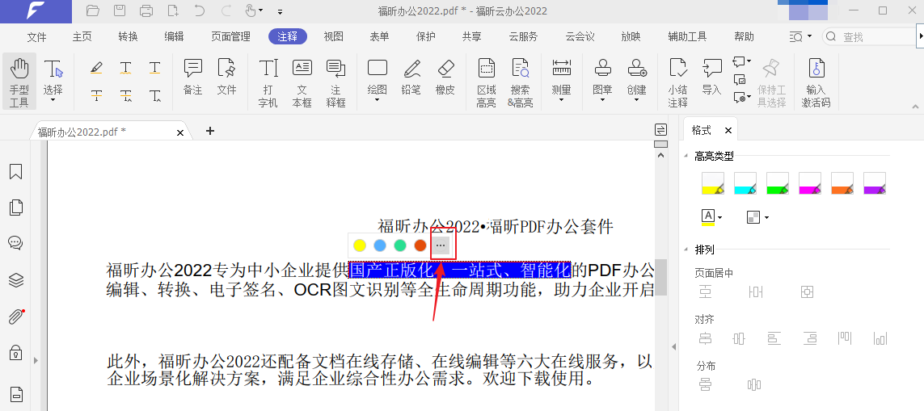Select the Typewriter tool (打字机)
This screenshot has height=411, width=924.
point(268,83)
